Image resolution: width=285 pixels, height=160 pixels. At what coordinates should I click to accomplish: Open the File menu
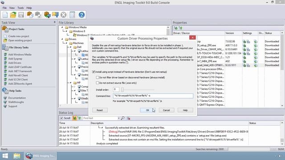[x=4, y=8]
